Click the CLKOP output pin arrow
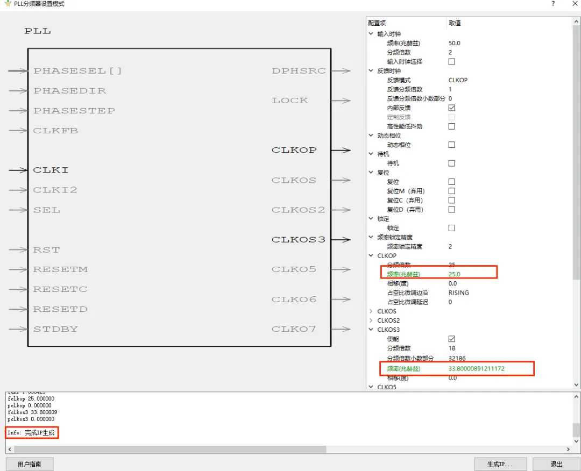Screen dimensions: 581x471 click(x=341, y=151)
